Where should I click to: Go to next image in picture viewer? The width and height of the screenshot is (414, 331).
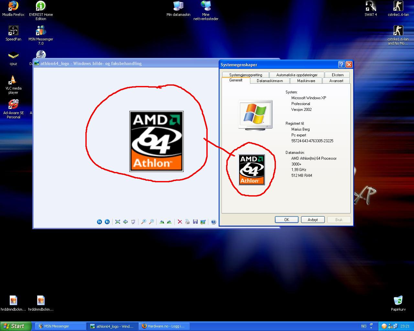pyautogui.click(x=107, y=222)
